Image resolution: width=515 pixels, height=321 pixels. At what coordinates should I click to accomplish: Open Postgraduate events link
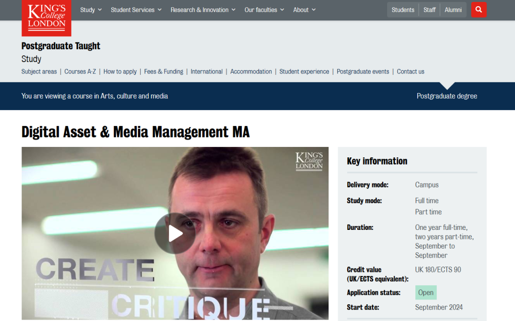tap(363, 72)
